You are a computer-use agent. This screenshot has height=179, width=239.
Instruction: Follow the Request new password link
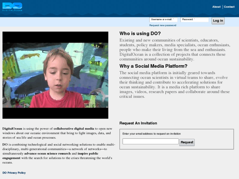163,25
